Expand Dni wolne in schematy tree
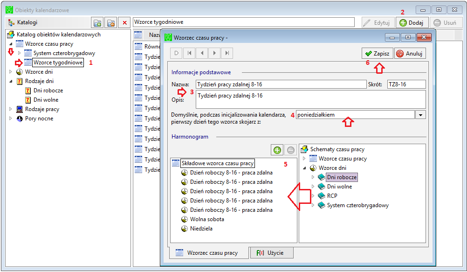 313,187
